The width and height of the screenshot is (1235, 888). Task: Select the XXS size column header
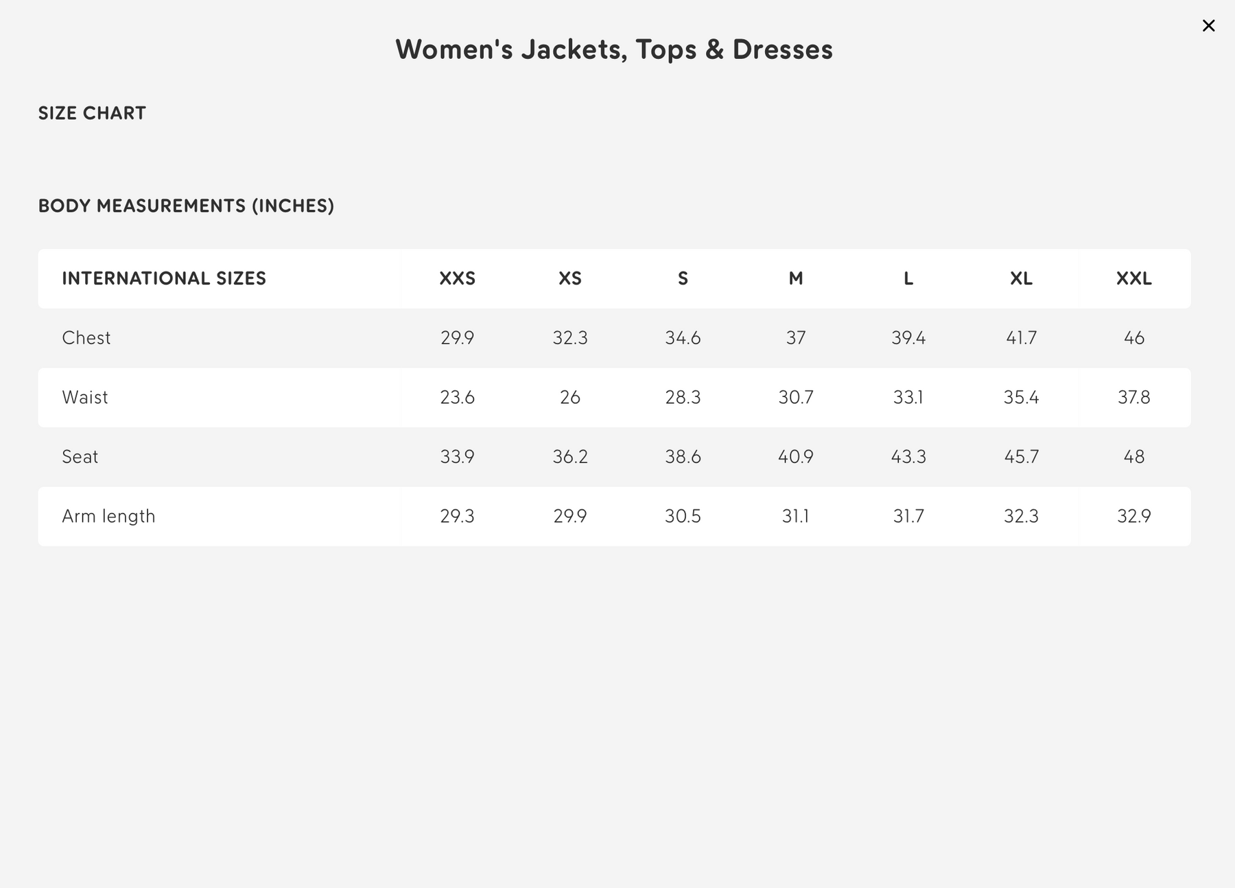(457, 278)
